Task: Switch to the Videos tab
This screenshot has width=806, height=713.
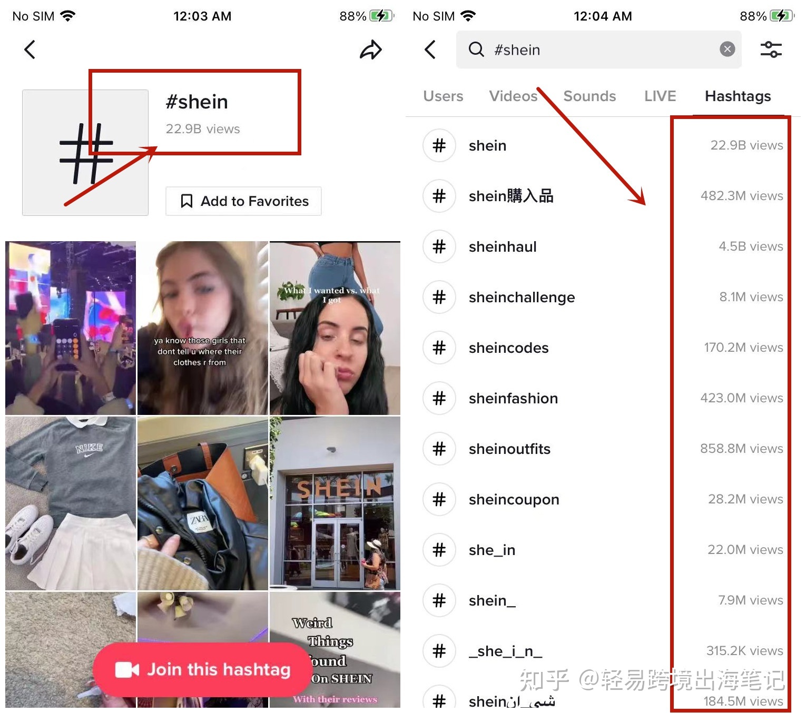Action: pos(513,96)
